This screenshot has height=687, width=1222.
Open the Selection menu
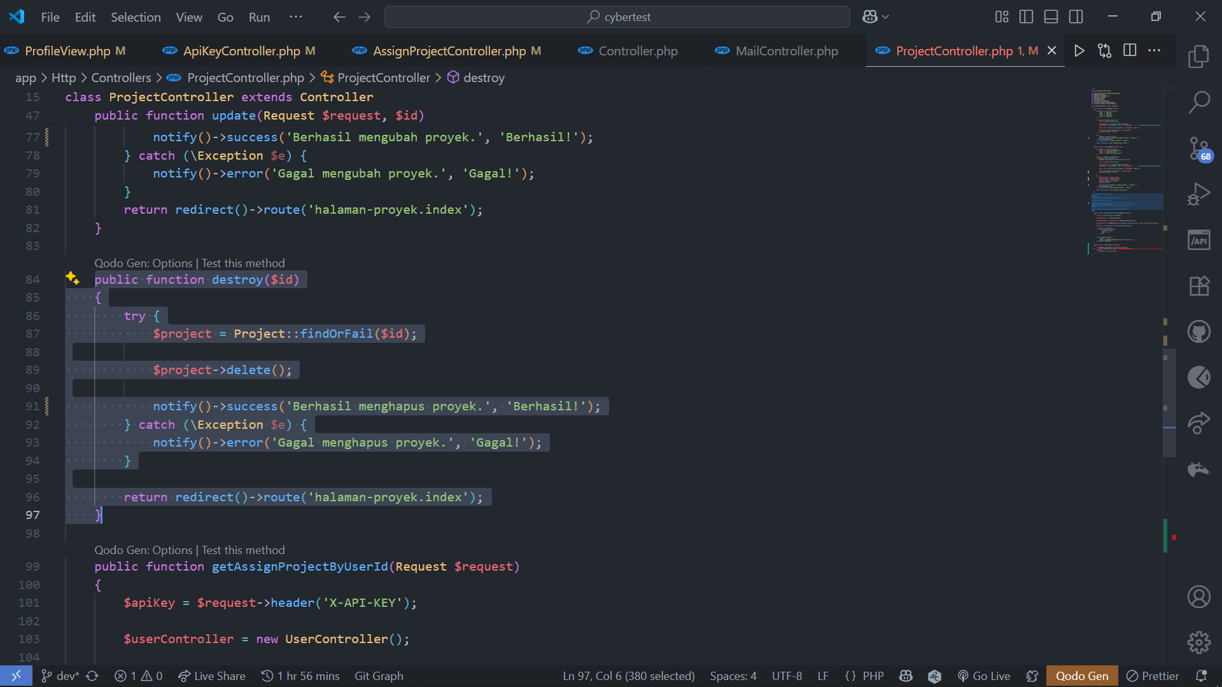point(136,17)
